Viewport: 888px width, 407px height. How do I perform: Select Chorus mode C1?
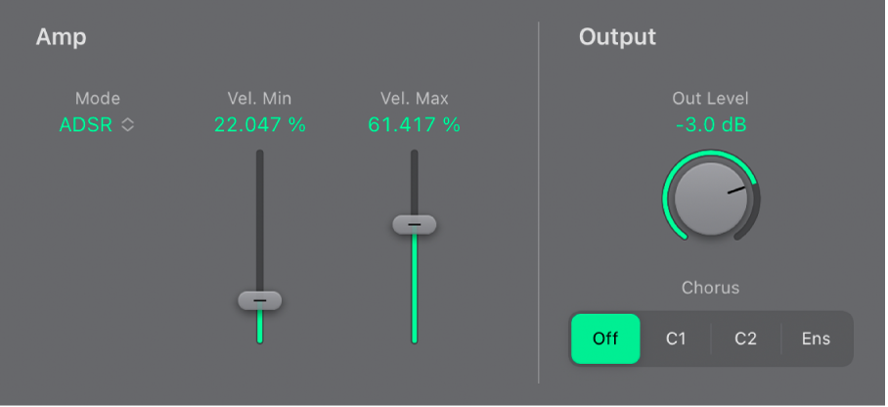click(676, 339)
